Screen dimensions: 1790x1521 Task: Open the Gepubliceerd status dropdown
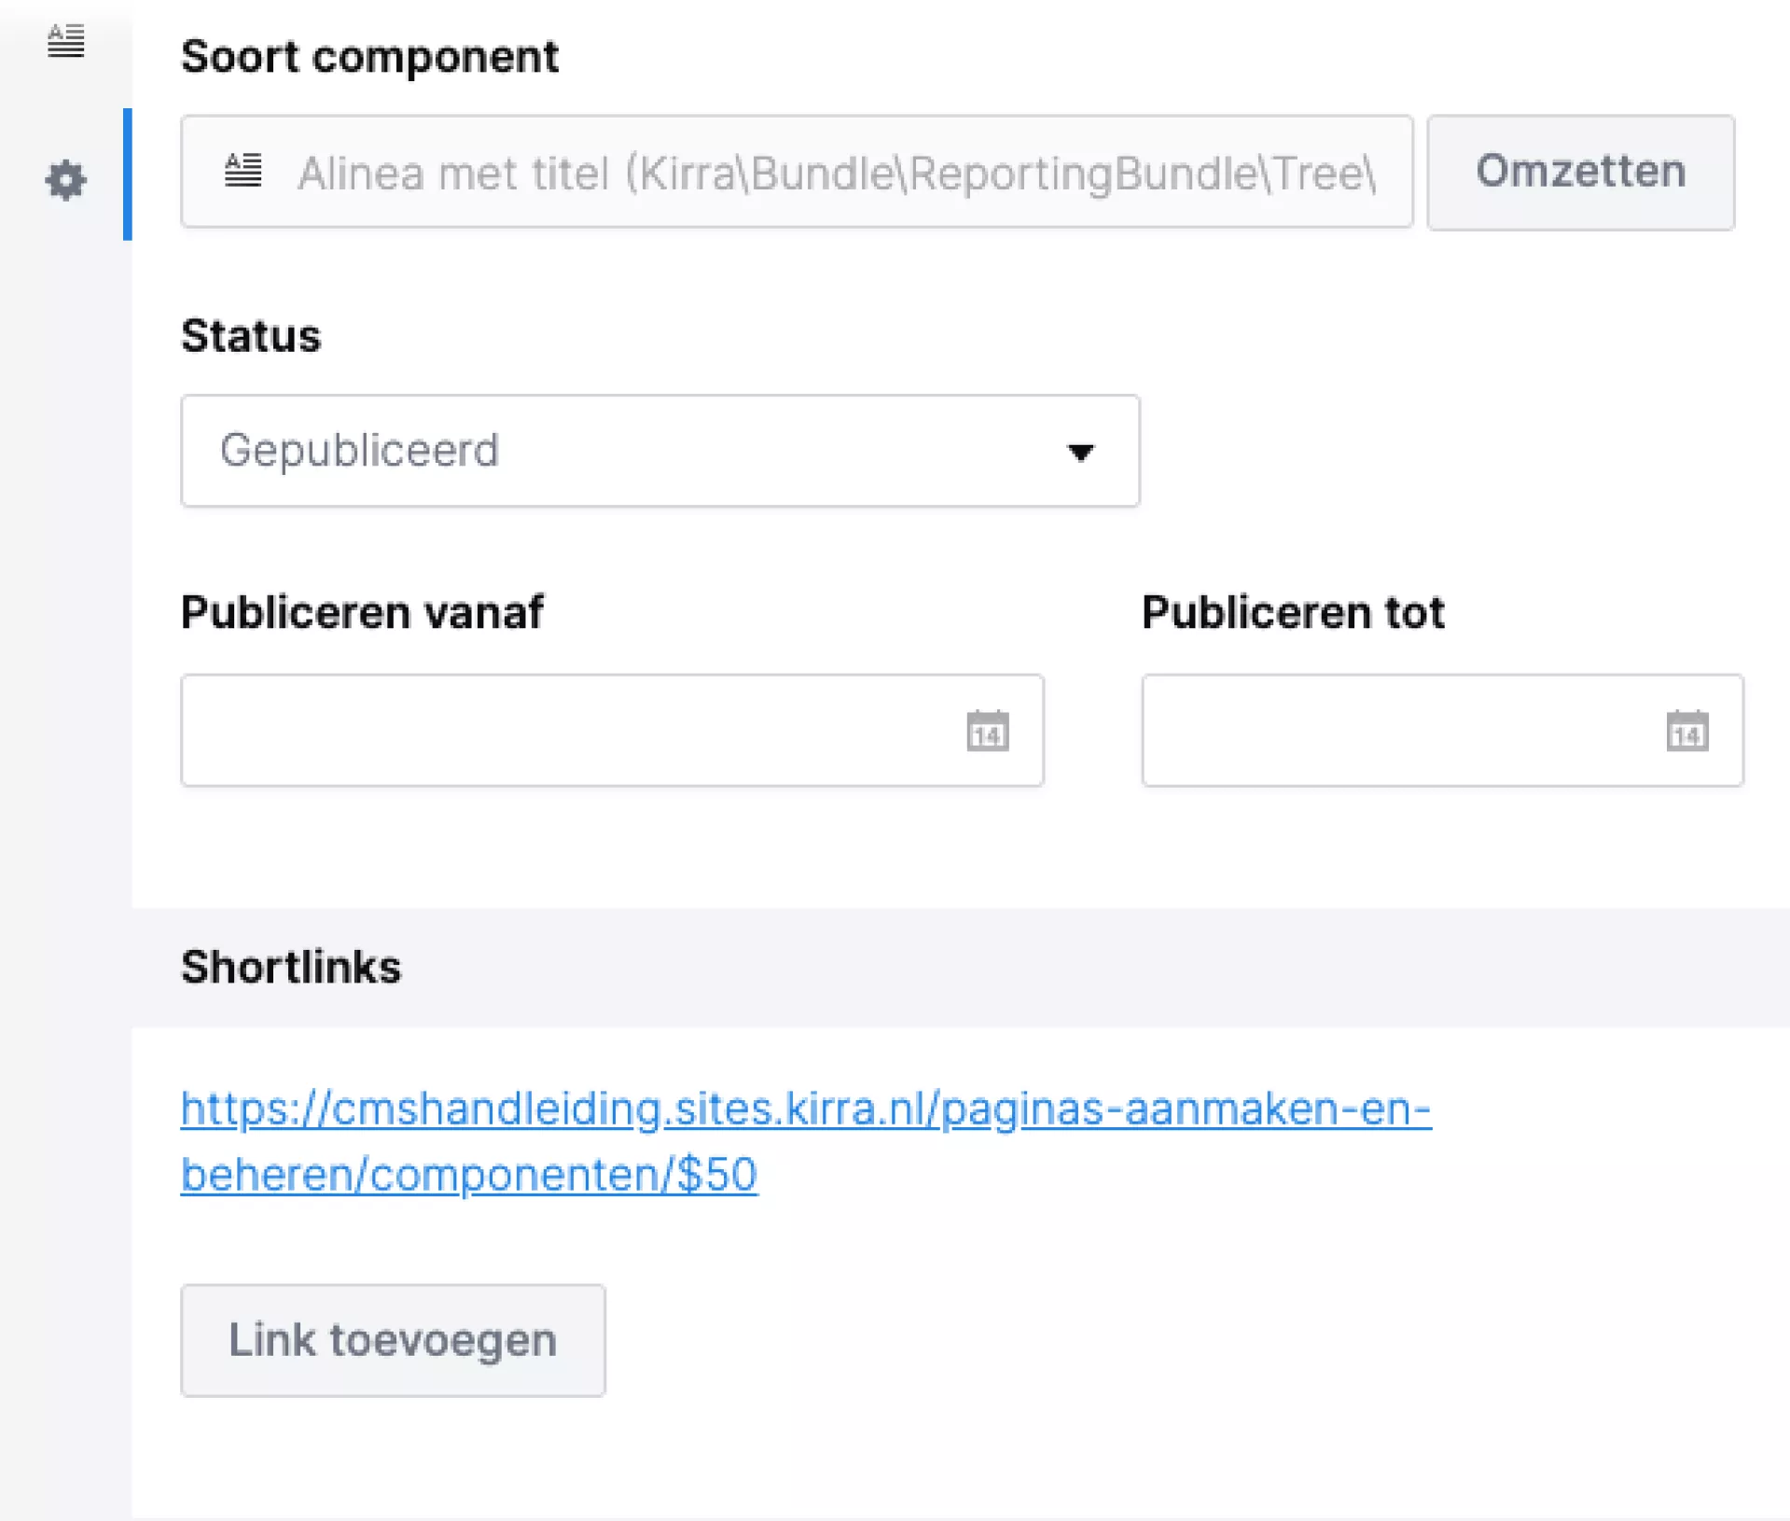[659, 451]
